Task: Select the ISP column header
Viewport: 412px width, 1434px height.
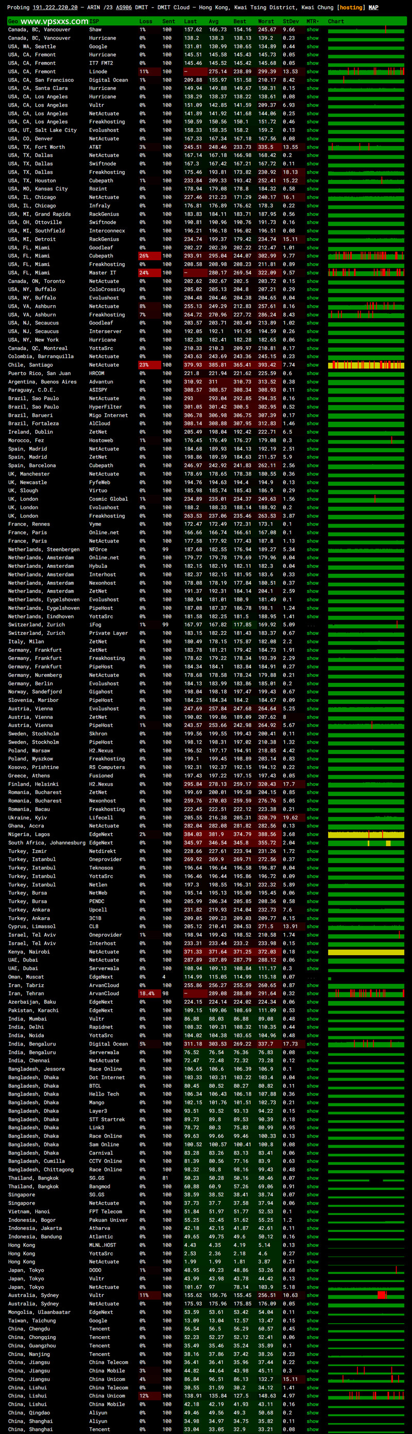Action: coord(94,21)
